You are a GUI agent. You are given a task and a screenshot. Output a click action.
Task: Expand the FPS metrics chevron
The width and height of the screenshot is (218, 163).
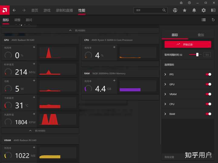point(165,75)
